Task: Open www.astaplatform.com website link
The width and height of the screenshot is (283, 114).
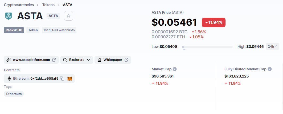Action: [31, 60]
